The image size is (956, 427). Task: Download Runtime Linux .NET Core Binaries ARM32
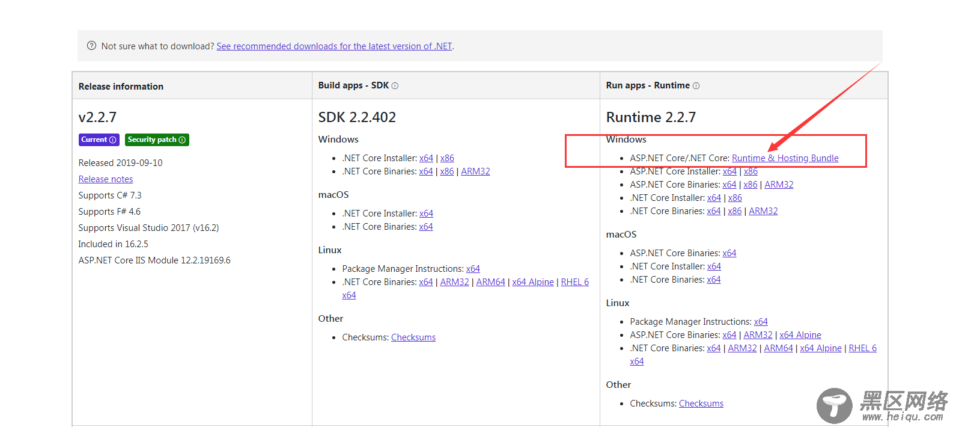[742, 348]
